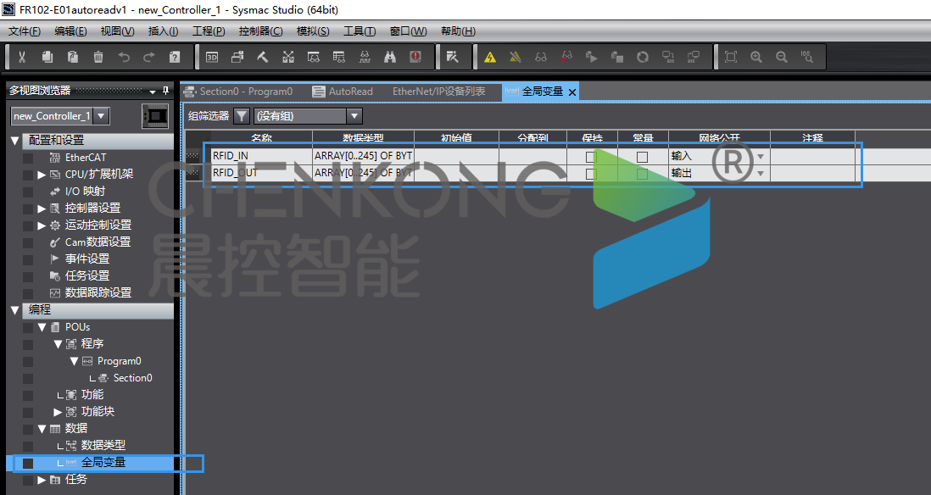Toggle the 常量 checkbox for RFID_OUT
This screenshot has height=495, width=931.
click(x=642, y=173)
